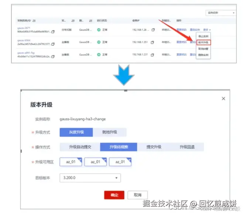The image size is (243, 214).
Task: Click 重置密码 in the 192.168.1.251 row
Action: 181,42
